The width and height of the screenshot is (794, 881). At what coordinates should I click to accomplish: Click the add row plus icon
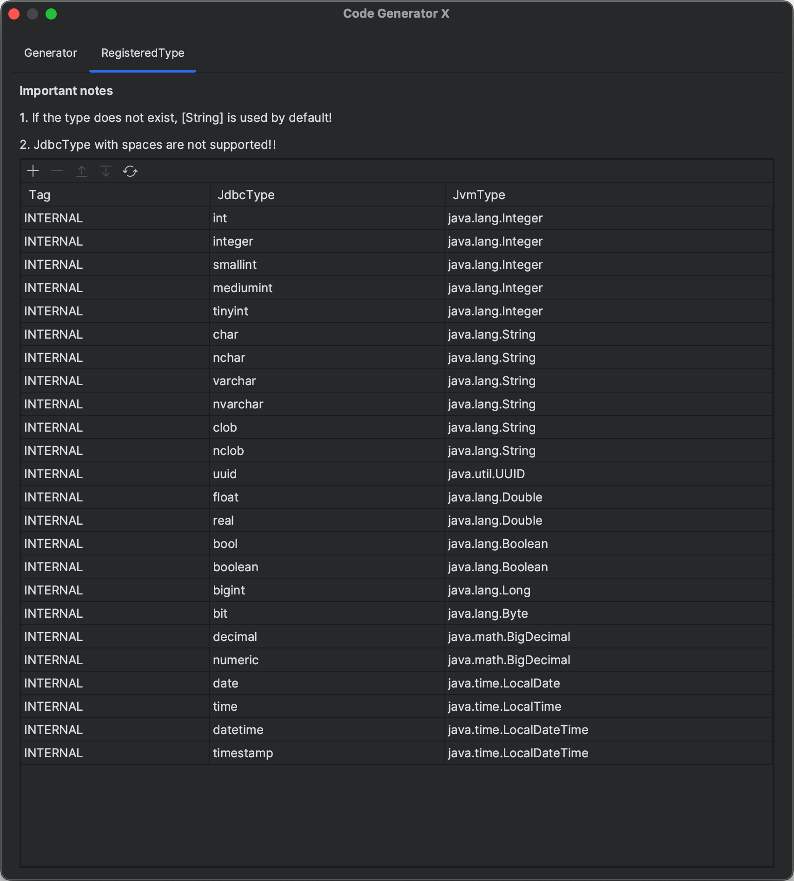point(33,171)
